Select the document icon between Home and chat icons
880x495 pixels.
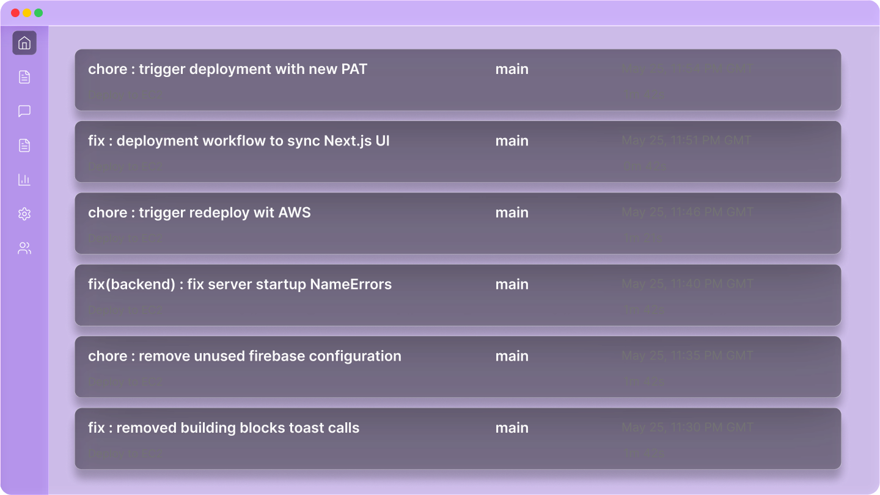(x=24, y=77)
